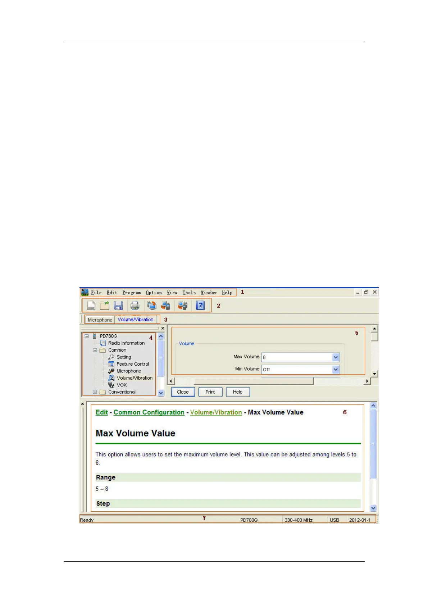The width and height of the screenshot is (428, 606).
Task: Click the help pane vertical scrollbar thumb
Action: pos(373,444)
